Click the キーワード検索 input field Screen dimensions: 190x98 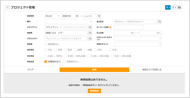click(x=129, y=27)
